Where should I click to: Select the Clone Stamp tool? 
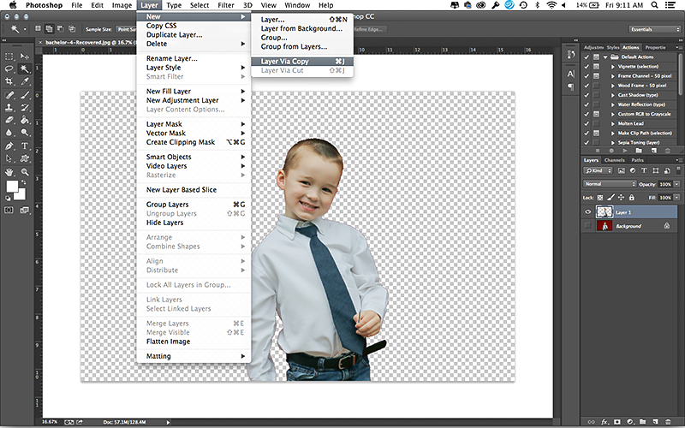click(9, 108)
